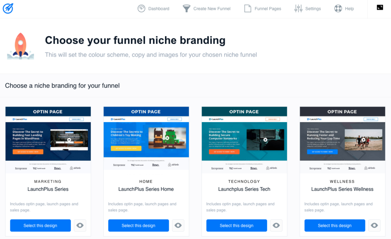Click the funnel icon for Create New Funnel
The height and width of the screenshot is (239, 391).
point(186,8)
